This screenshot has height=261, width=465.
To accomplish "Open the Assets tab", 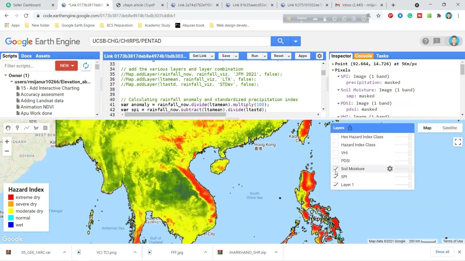I will 43,56.
